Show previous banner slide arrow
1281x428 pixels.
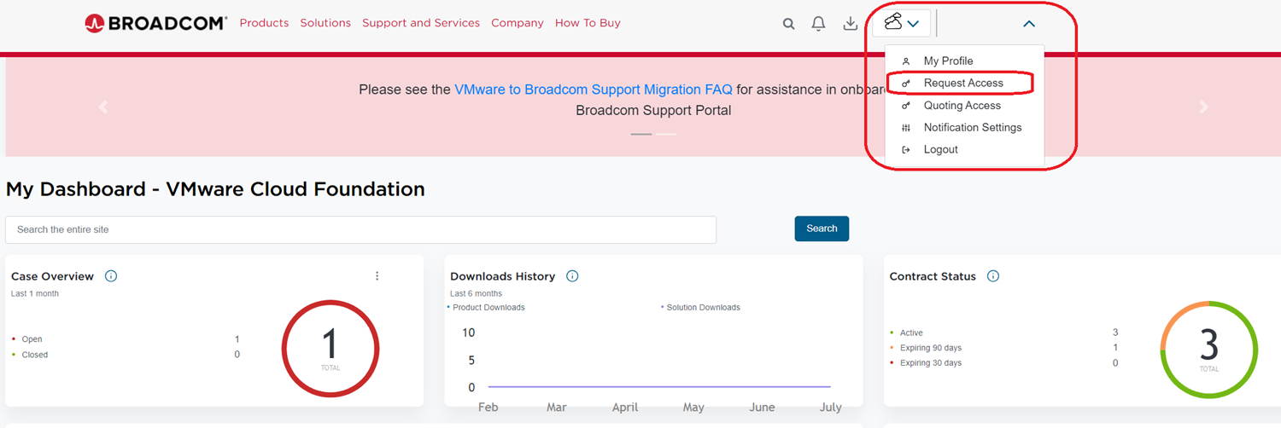pos(103,107)
